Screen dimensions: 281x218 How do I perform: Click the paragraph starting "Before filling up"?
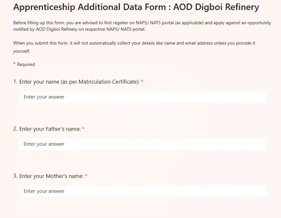click(x=142, y=26)
